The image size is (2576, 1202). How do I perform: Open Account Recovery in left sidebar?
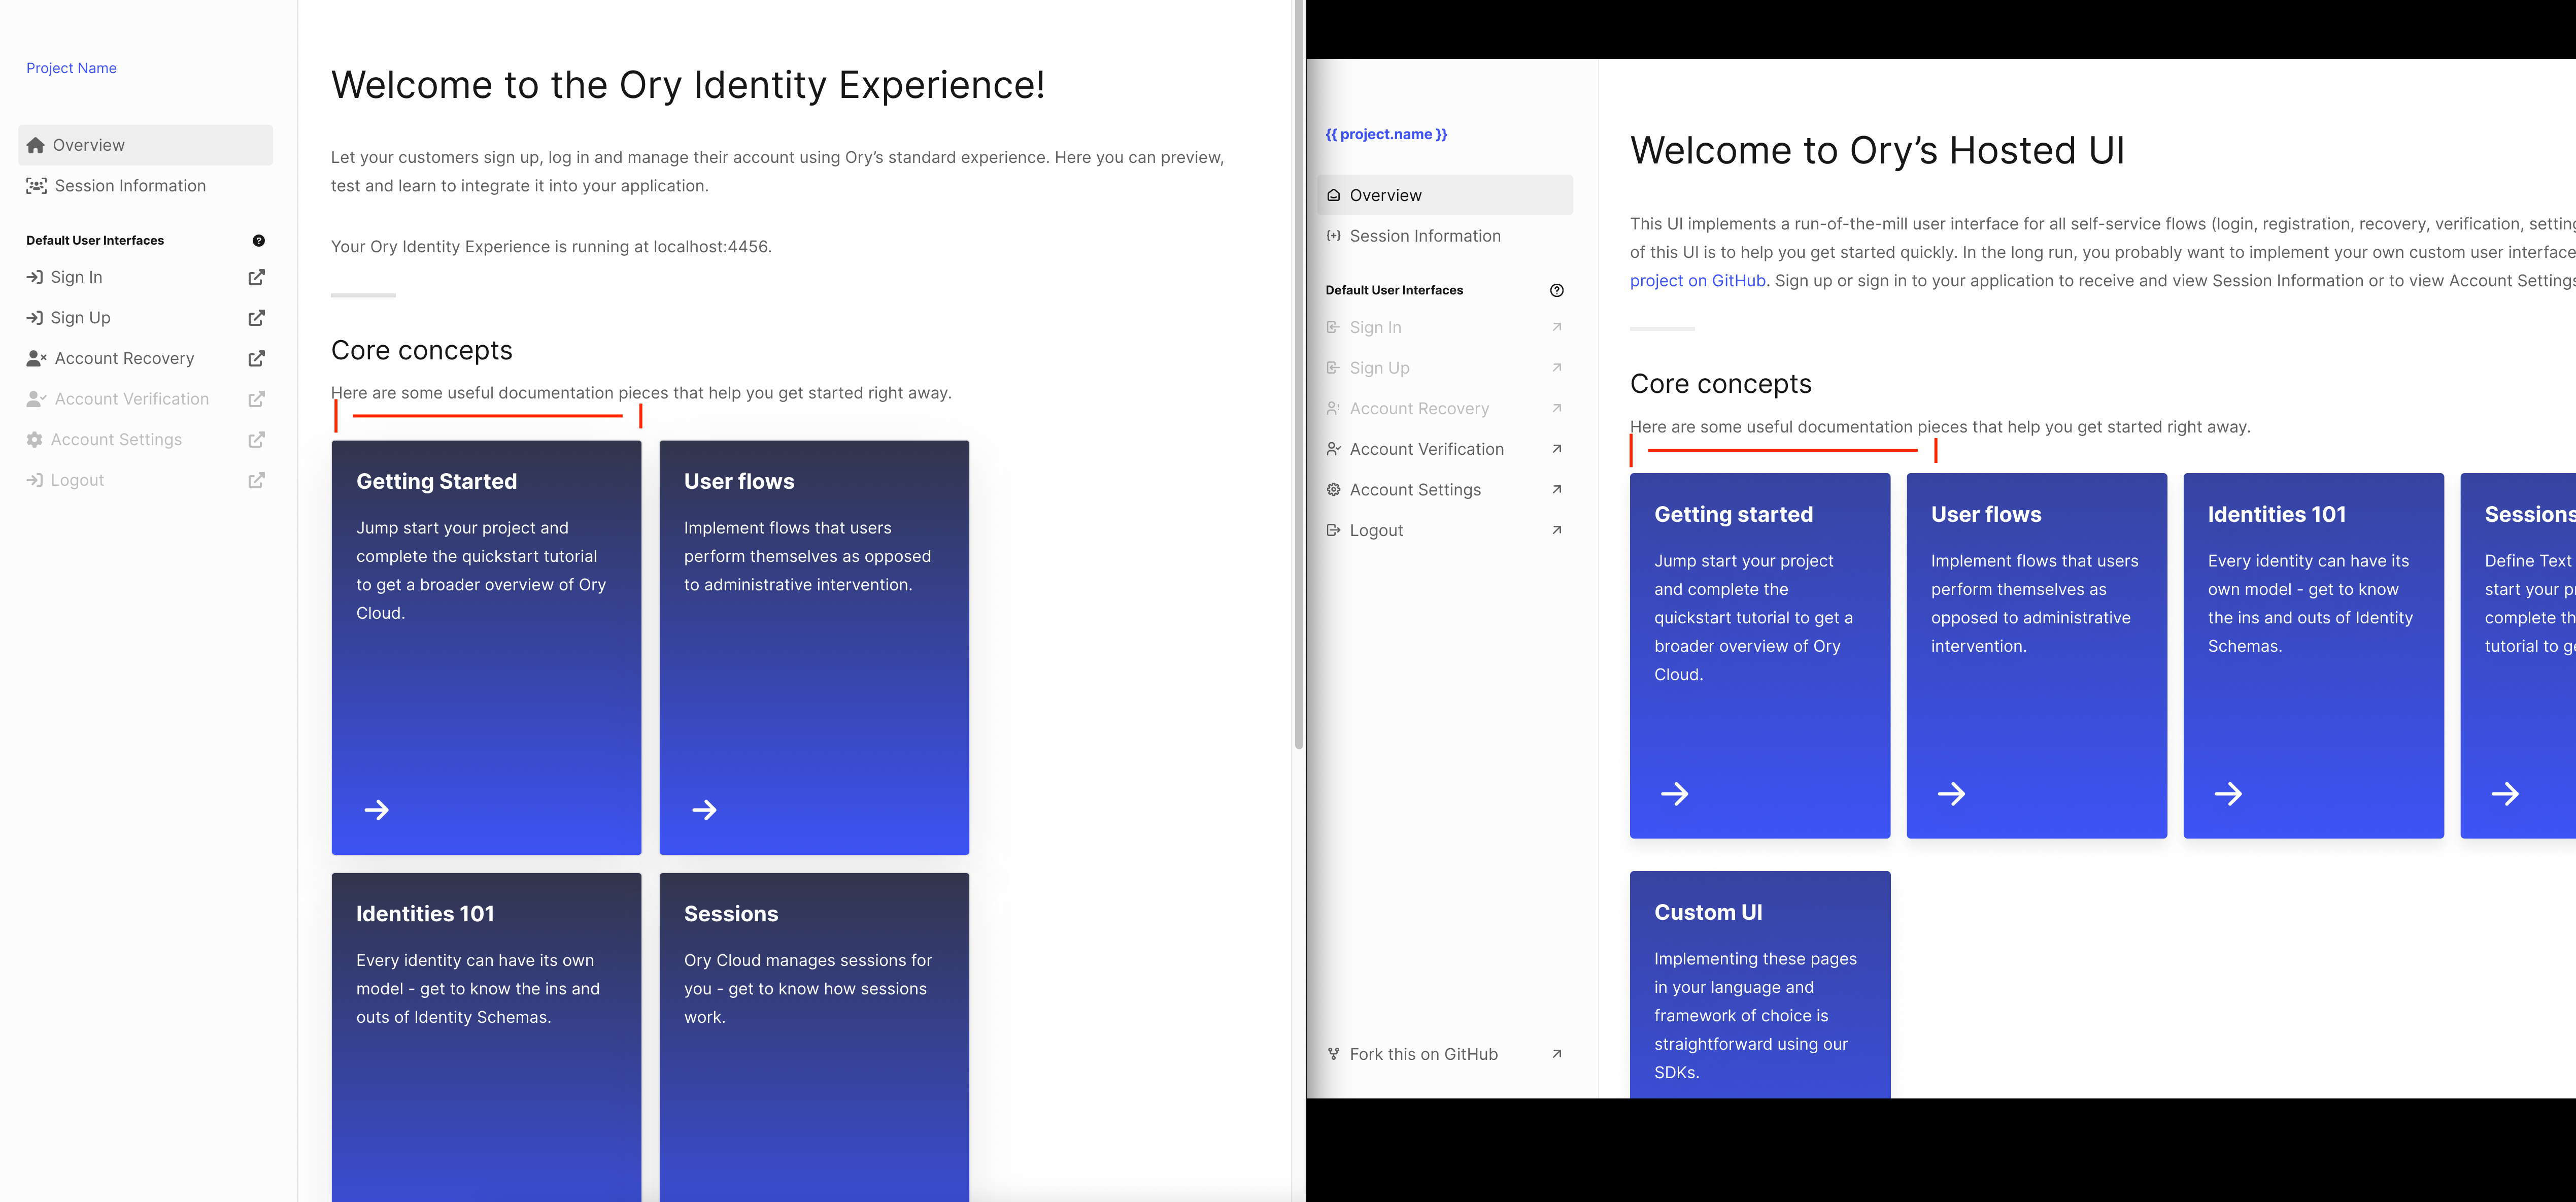124,358
